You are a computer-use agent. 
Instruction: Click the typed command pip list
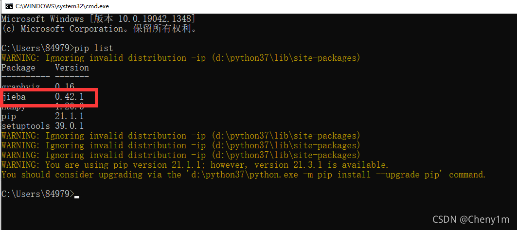[94, 48]
